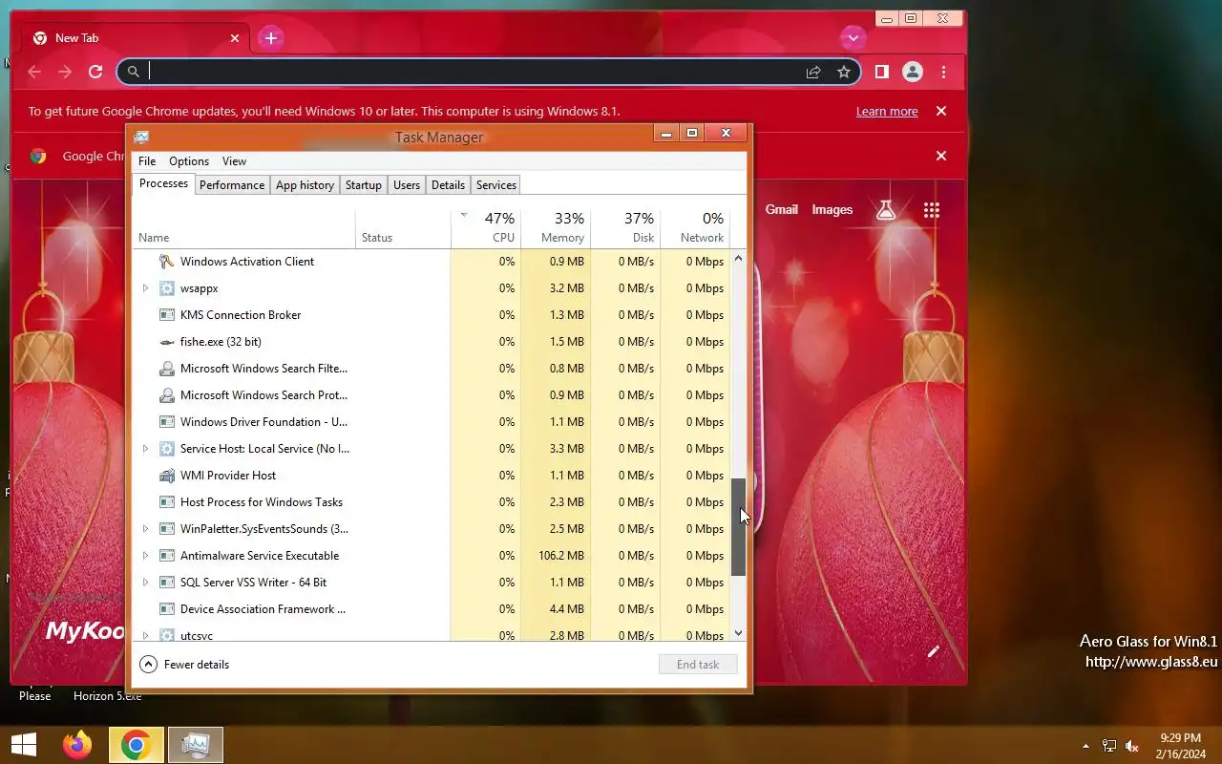Sort processes by Memory column
The image size is (1222, 764).
pos(556,228)
